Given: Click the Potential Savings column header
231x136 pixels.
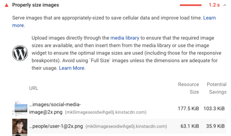Looking at the screenshot, I should pyautogui.click(x=217, y=88).
